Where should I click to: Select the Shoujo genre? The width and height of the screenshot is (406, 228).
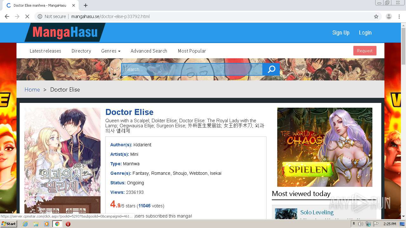pos(180,173)
